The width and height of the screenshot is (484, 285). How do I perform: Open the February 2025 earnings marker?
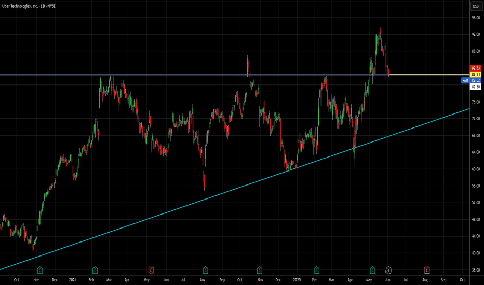[316, 270]
